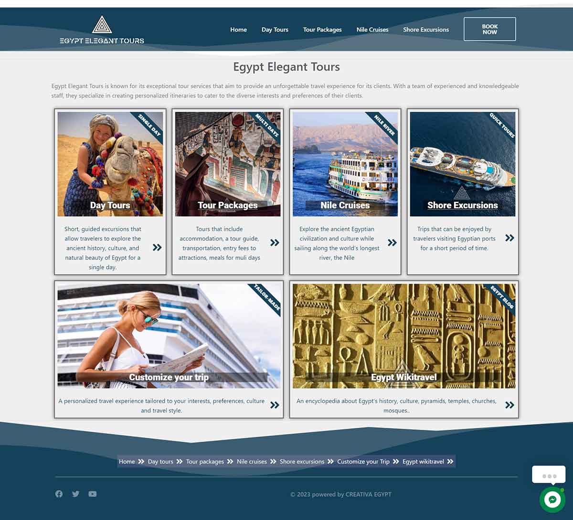Open the YouTube icon in footer
The image size is (573, 520).
(x=93, y=494)
